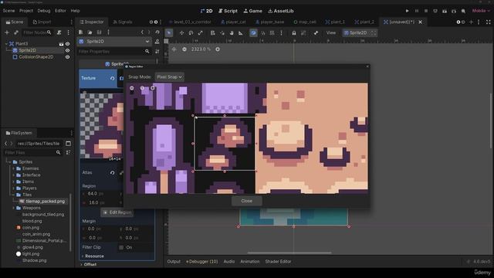Attach a script to the node
Image resolution: width=494 pixels, height=278 pixels.
(59, 32)
